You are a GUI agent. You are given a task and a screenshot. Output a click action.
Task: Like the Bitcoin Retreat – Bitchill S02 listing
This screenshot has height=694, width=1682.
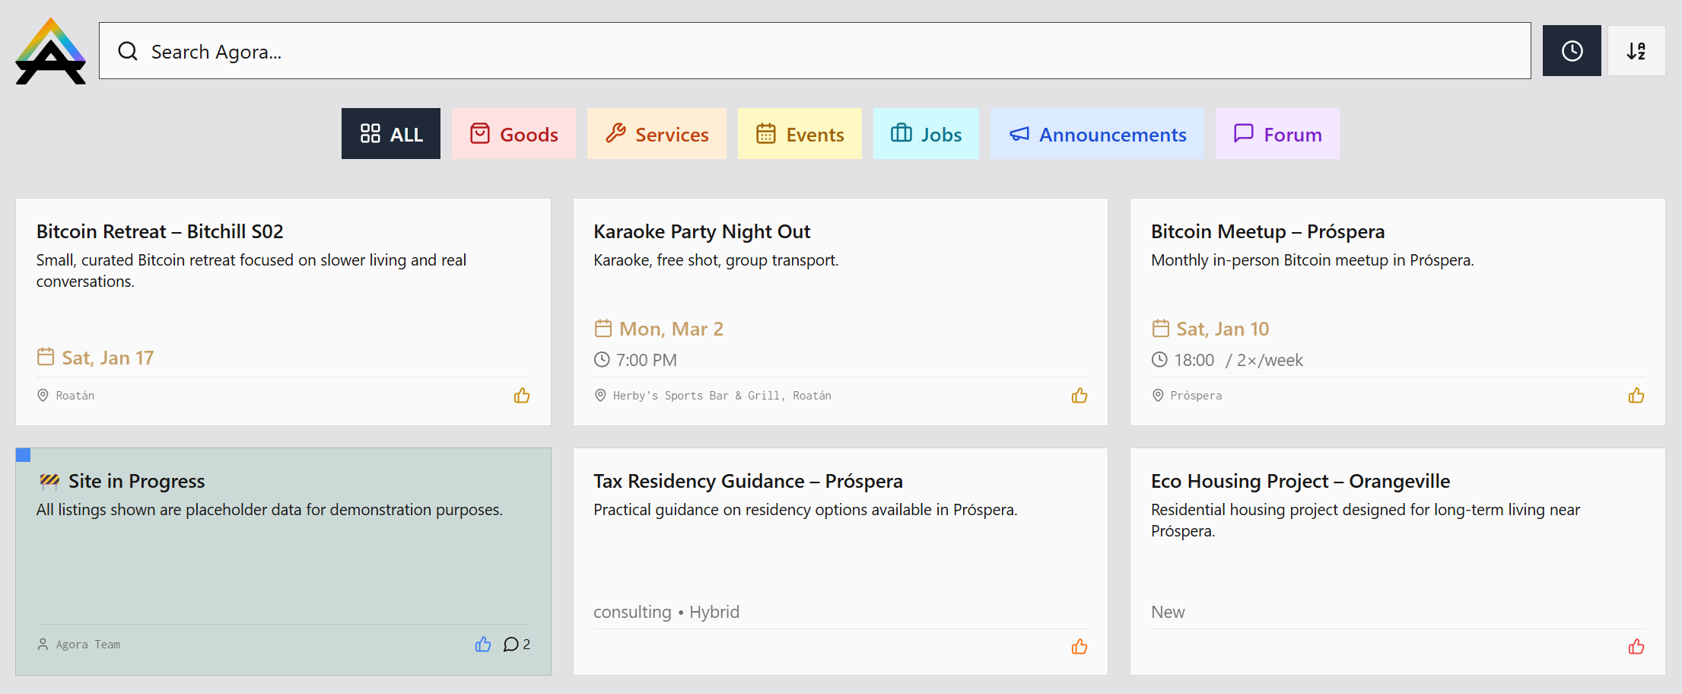[521, 396]
